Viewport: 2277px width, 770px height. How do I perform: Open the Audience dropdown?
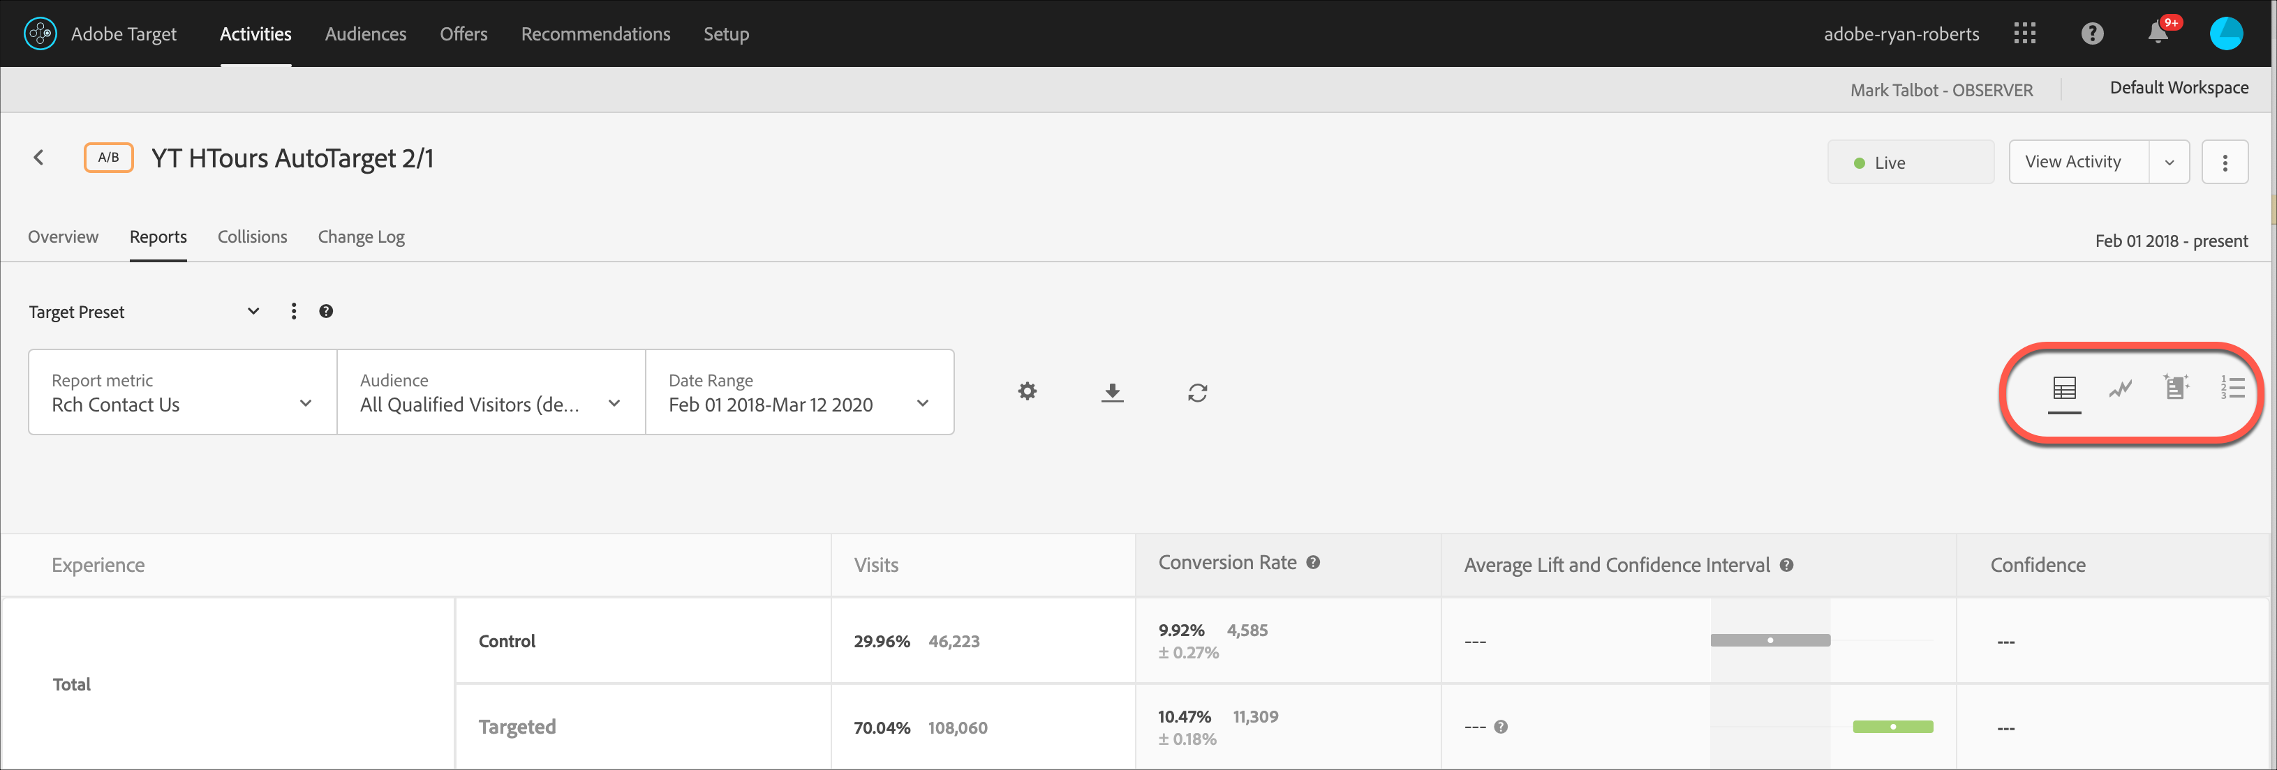click(491, 392)
